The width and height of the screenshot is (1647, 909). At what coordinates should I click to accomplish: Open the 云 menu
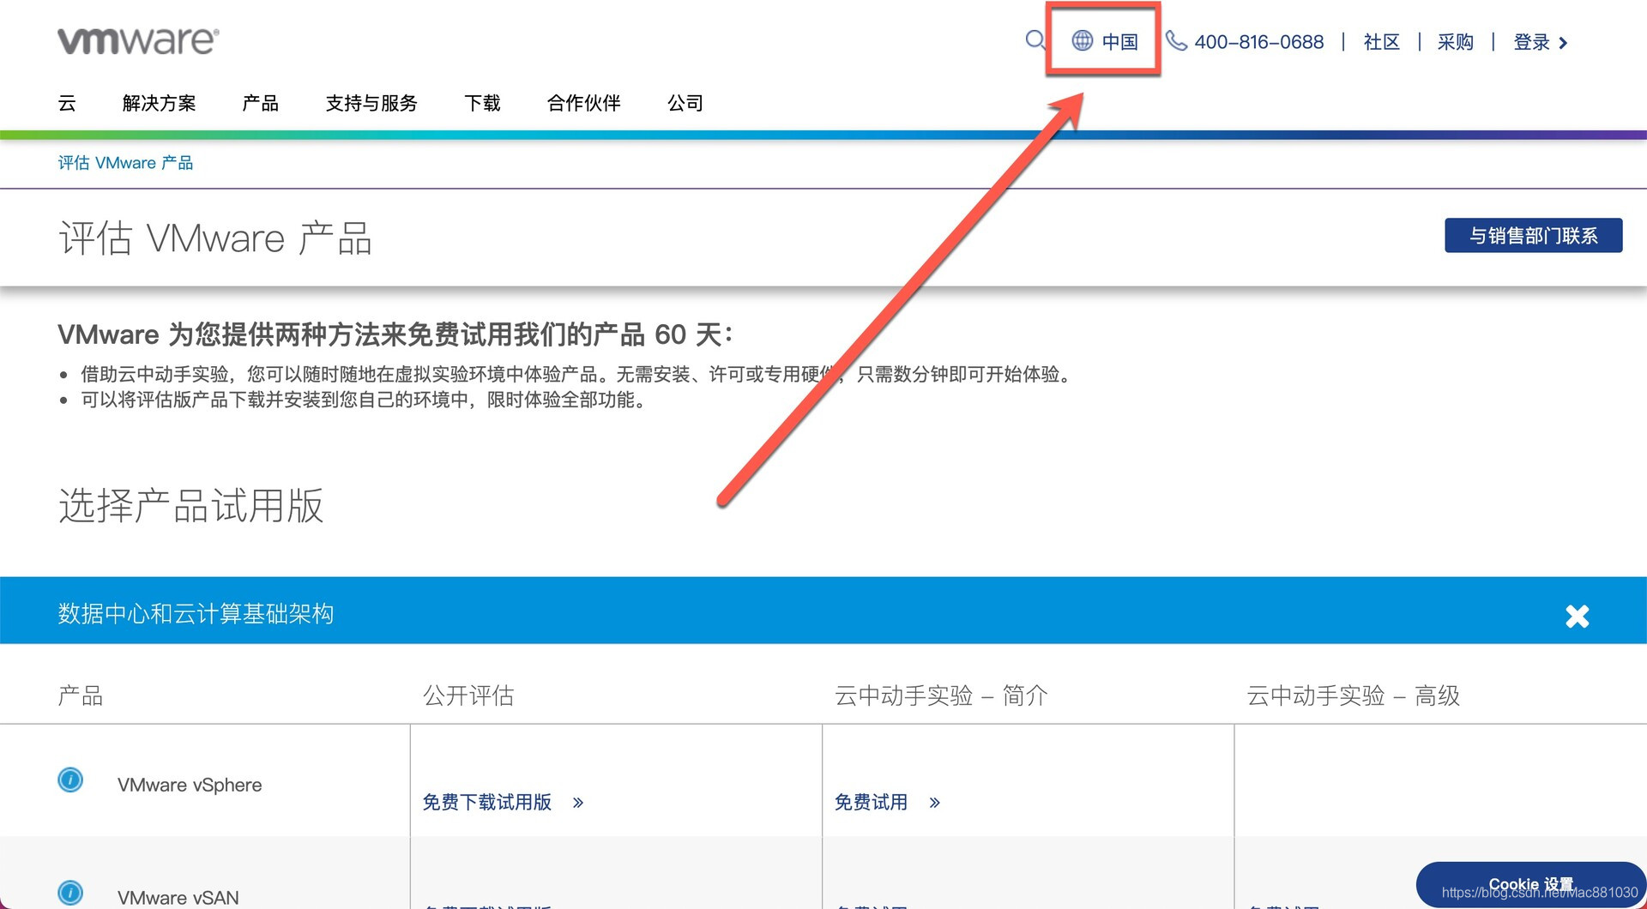tap(67, 104)
